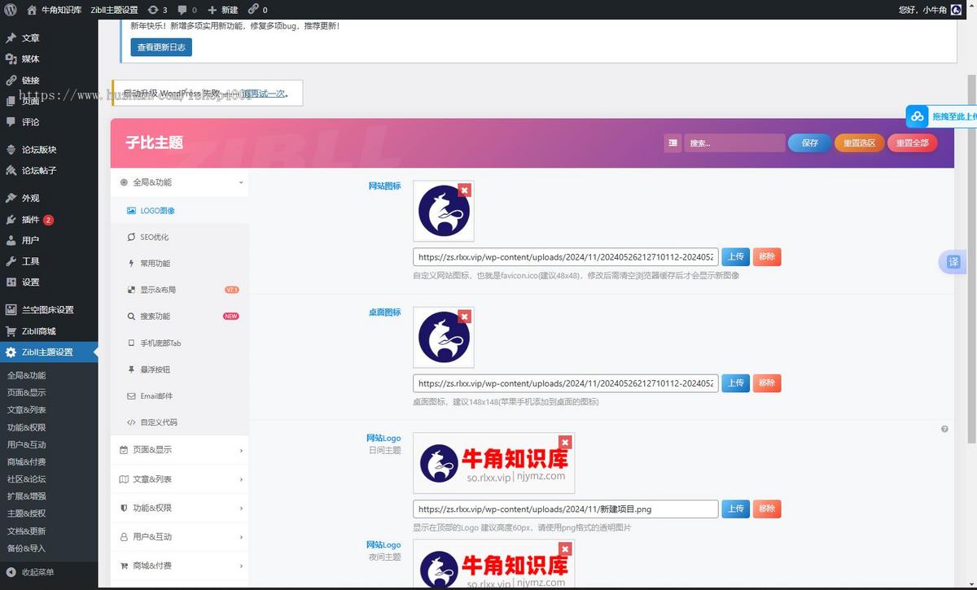
Task: Select the LOGO图像 tab
Action: (x=180, y=211)
